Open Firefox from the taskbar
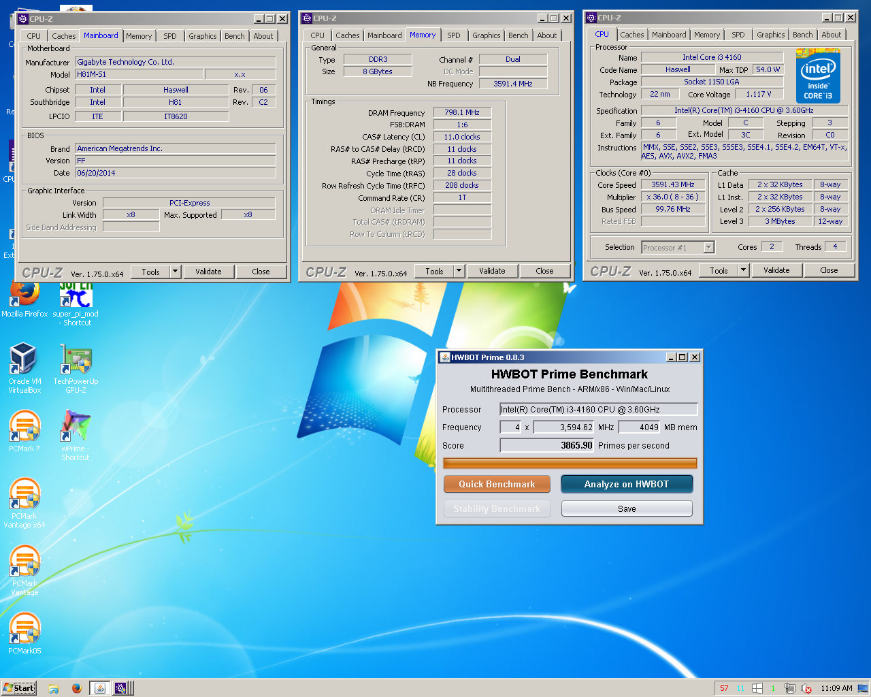Image resolution: width=871 pixels, height=697 pixels. [x=76, y=688]
